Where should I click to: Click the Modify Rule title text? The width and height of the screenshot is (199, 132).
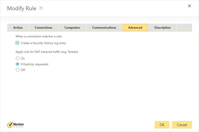click(22, 8)
